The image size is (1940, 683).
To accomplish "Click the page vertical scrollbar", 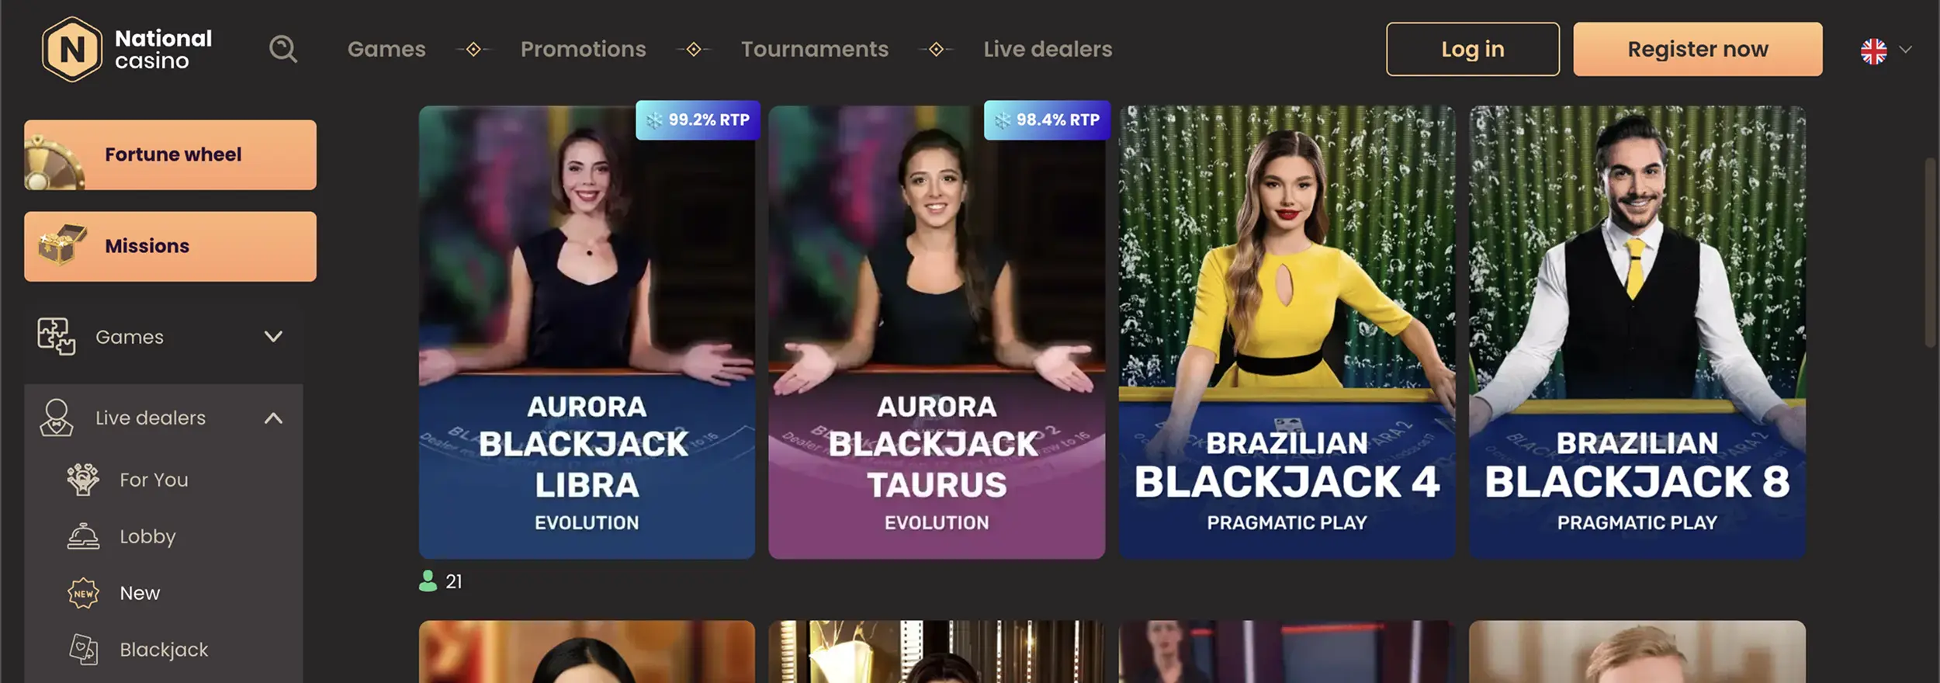I will pos(1930,252).
